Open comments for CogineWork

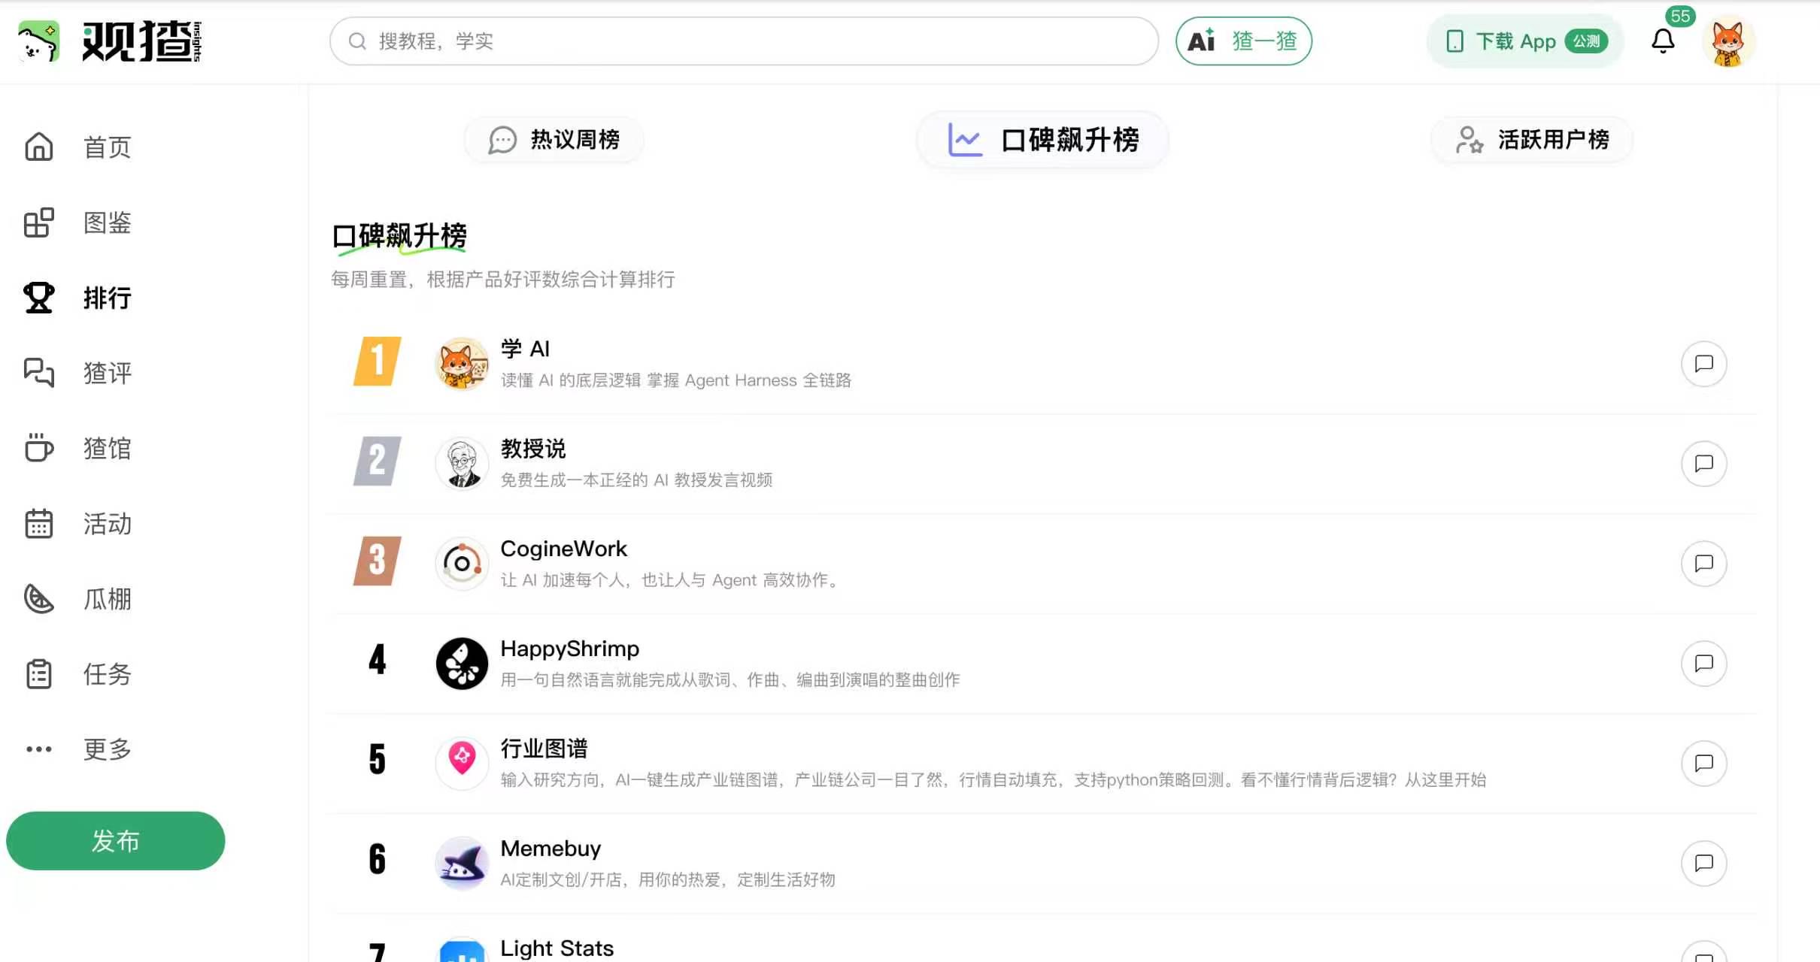[1703, 564]
